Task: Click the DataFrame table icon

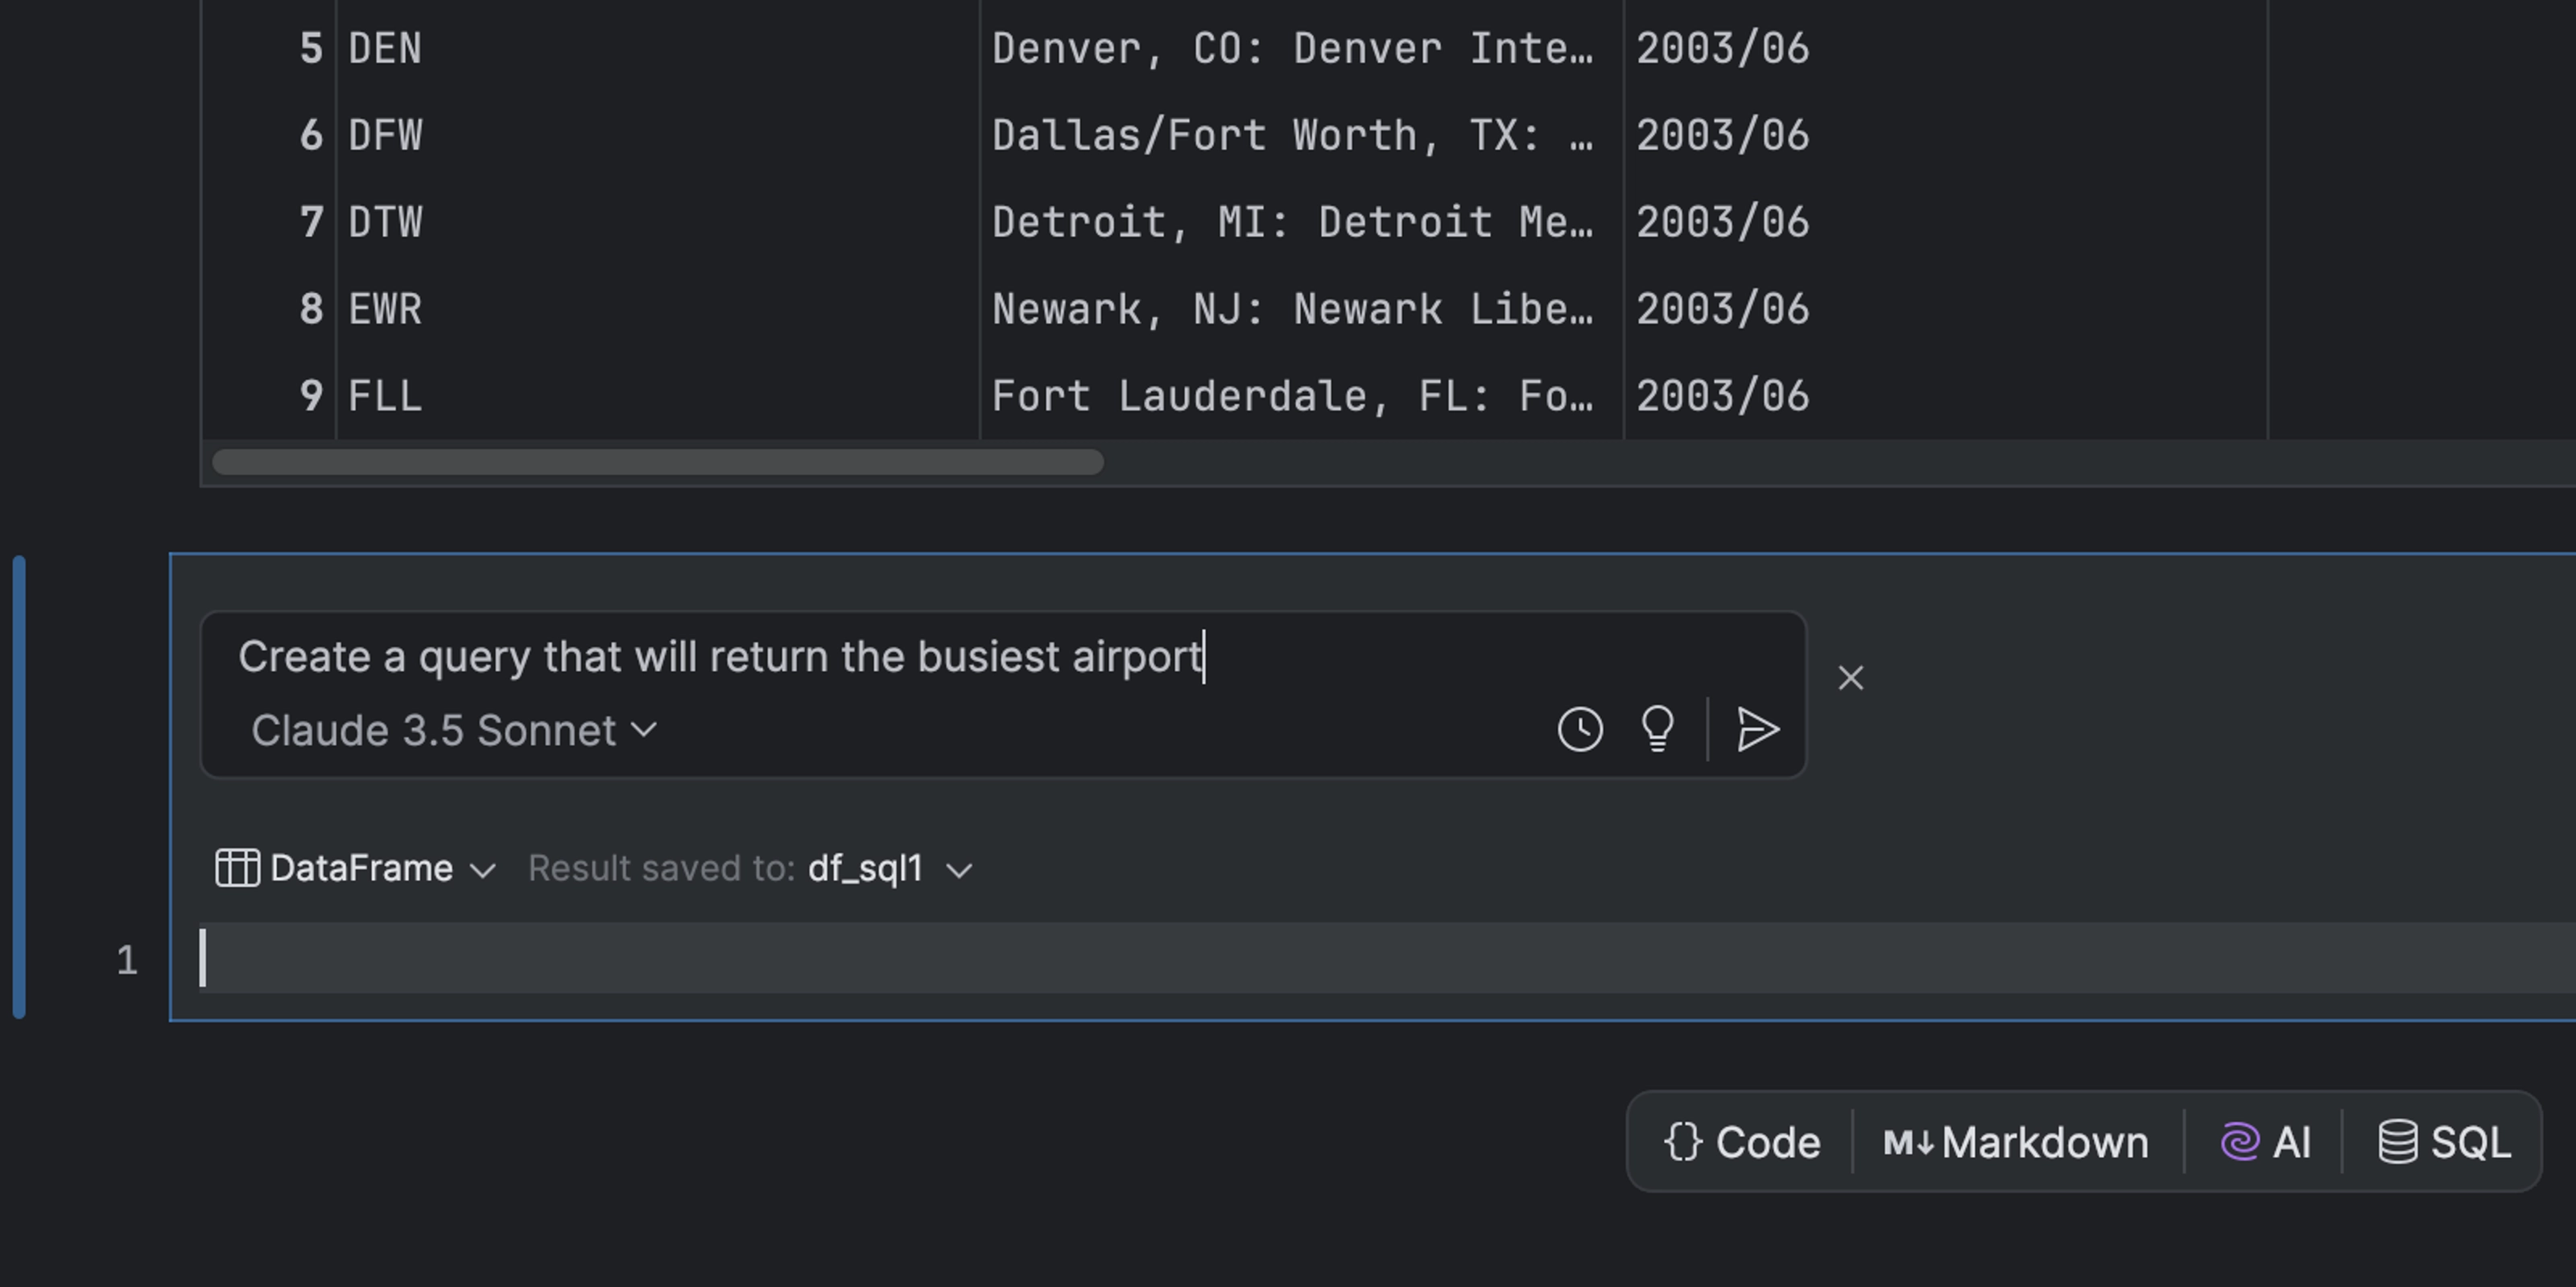Action: pos(238,868)
